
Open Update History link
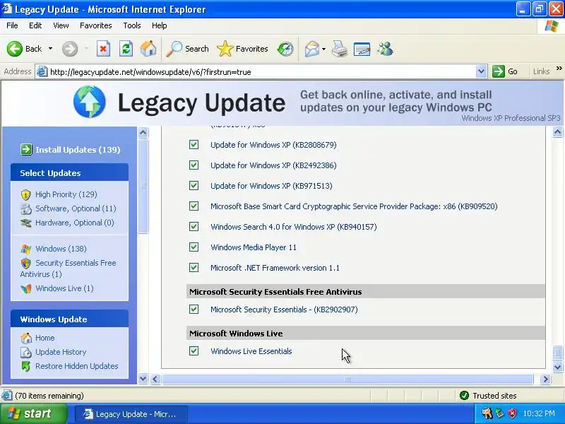tap(61, 352)
